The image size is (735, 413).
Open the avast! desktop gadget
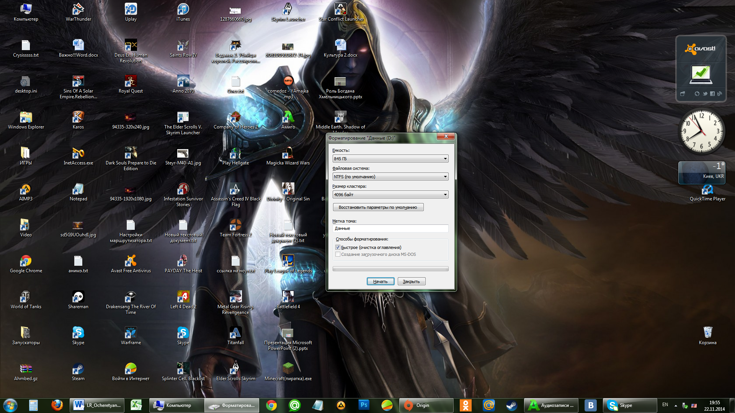tap(701, 69)
